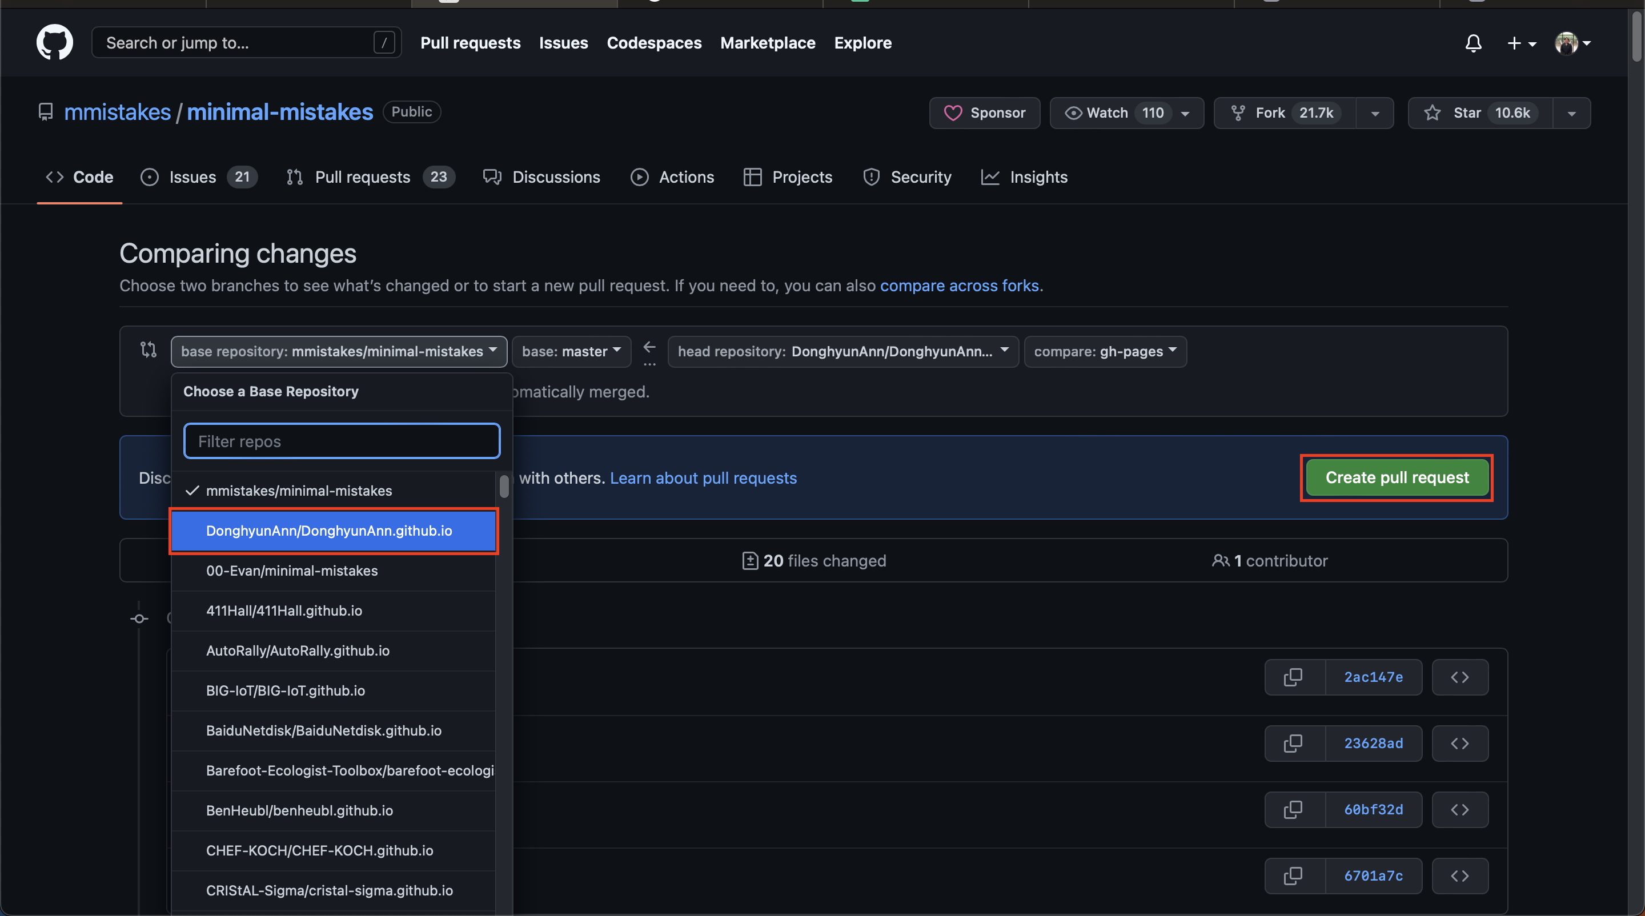
Task: Open the GitHub home logo
Action: (x=54, y=42)
